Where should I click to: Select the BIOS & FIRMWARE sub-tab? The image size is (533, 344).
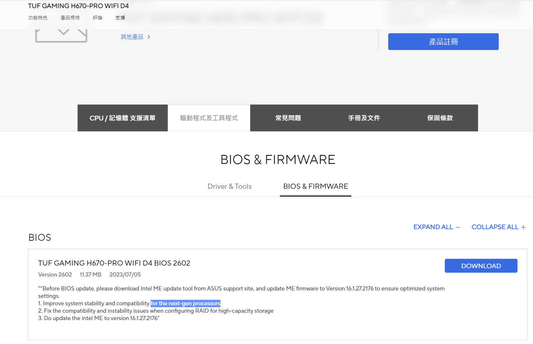[x=315, y=187]
